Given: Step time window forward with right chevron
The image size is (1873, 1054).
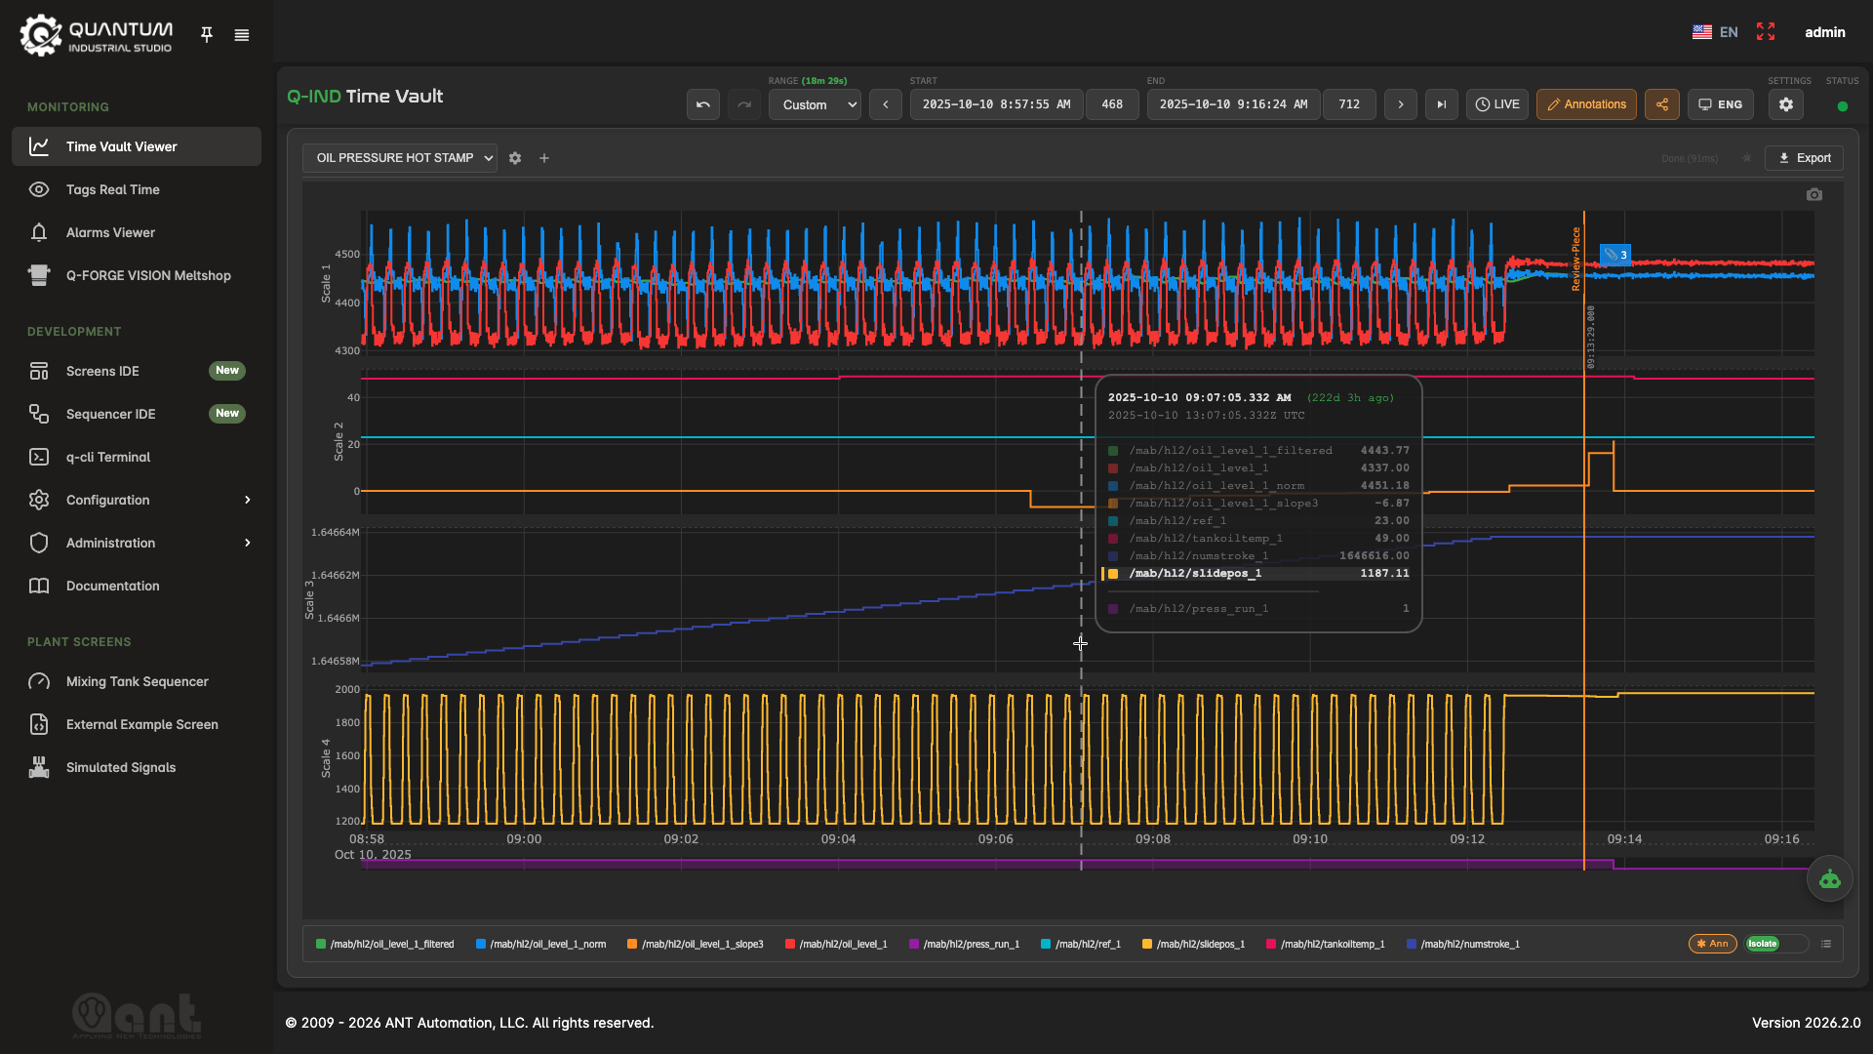Looking at the screenshot, I should (1401, 104).
